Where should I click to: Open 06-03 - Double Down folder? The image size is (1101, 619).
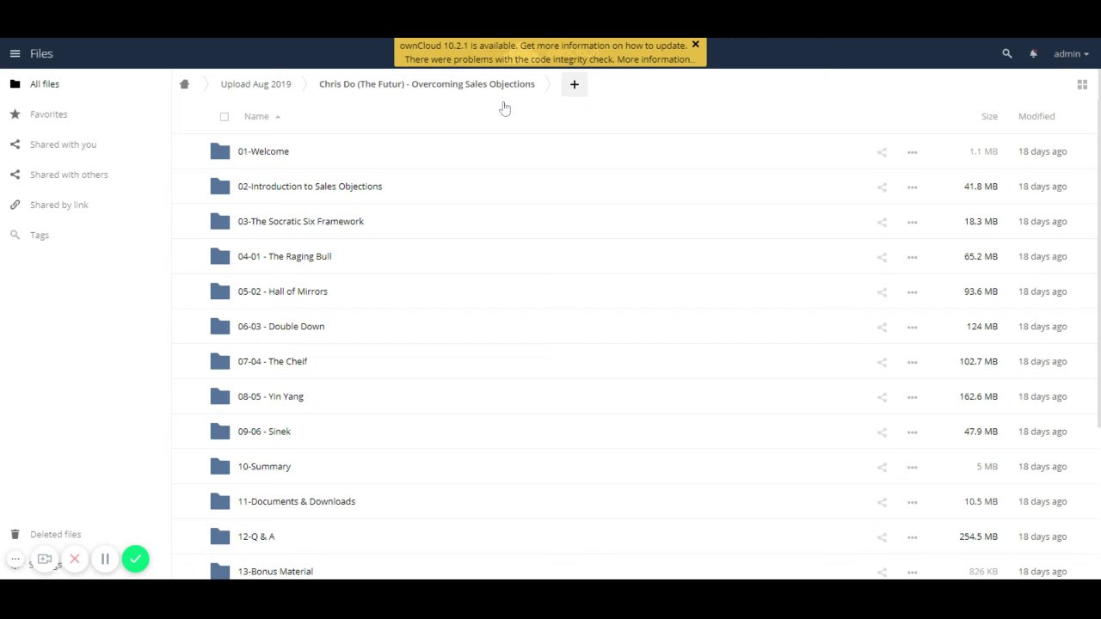click(x=280, y=327)
